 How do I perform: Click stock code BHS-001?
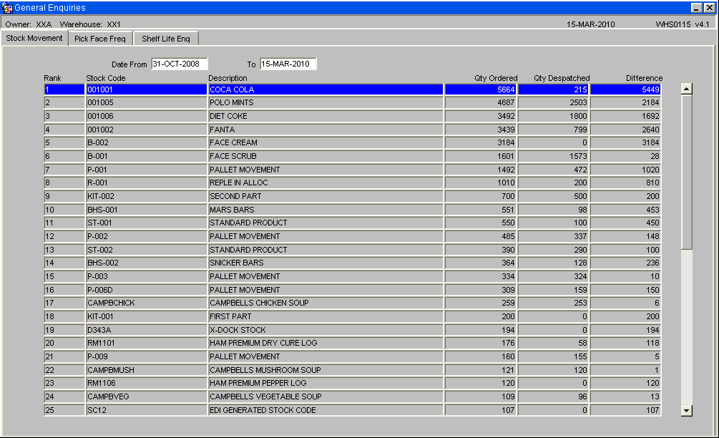coord(146,210)
